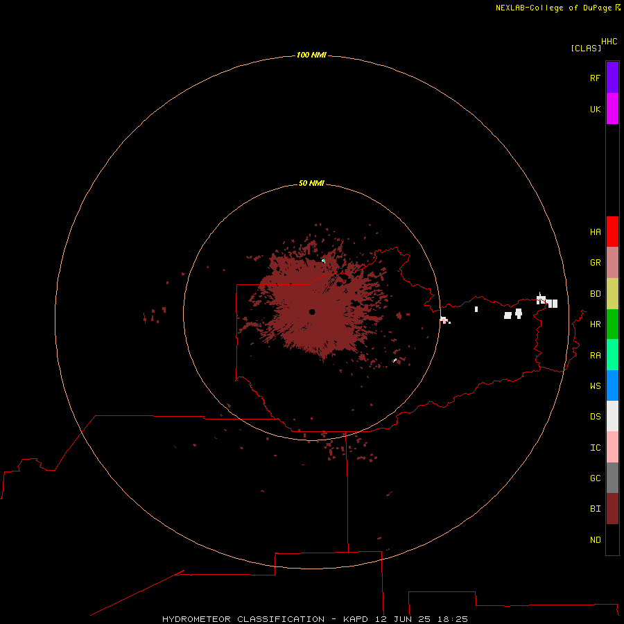624x624 pixels.
Task: Click the UK magenta legend swatch
Action: tap(612, 109)
